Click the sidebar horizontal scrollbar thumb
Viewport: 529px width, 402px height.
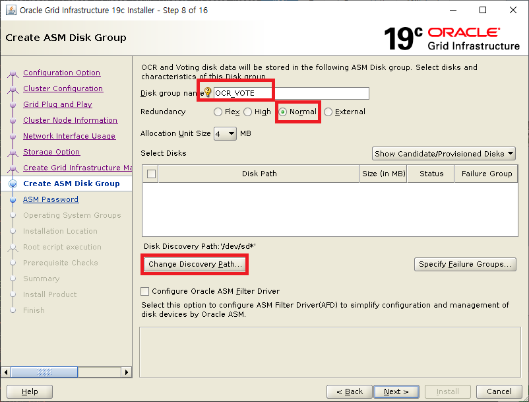click(45, 372)
